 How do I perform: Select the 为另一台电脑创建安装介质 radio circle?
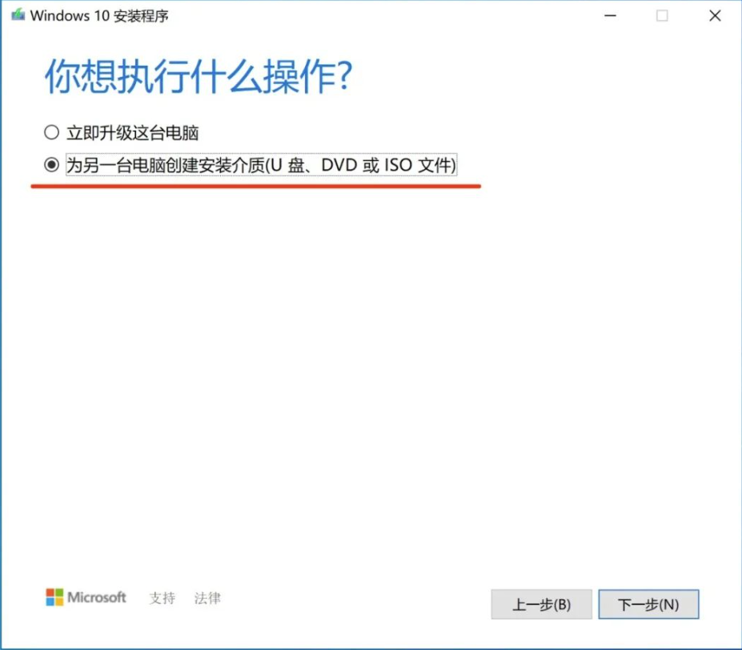(51, 165)
